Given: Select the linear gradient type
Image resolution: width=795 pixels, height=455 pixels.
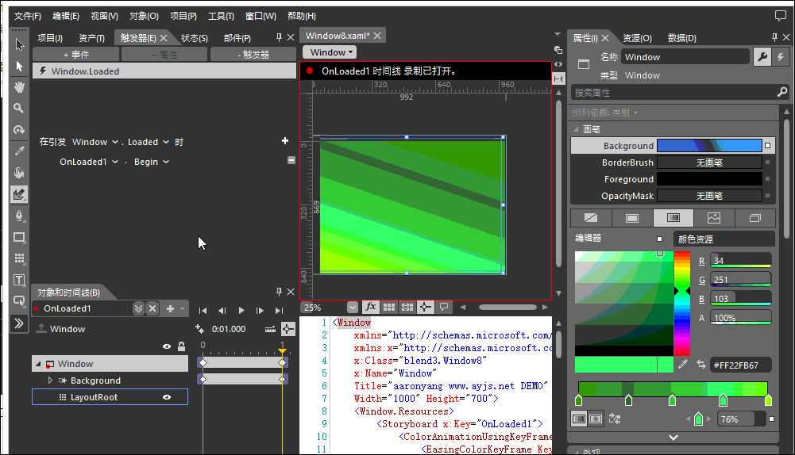Looking at the screenshot, I should tap(578, 419).
